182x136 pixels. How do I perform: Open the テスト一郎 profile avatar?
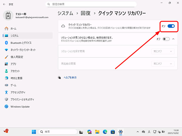[x=8, y=16]
